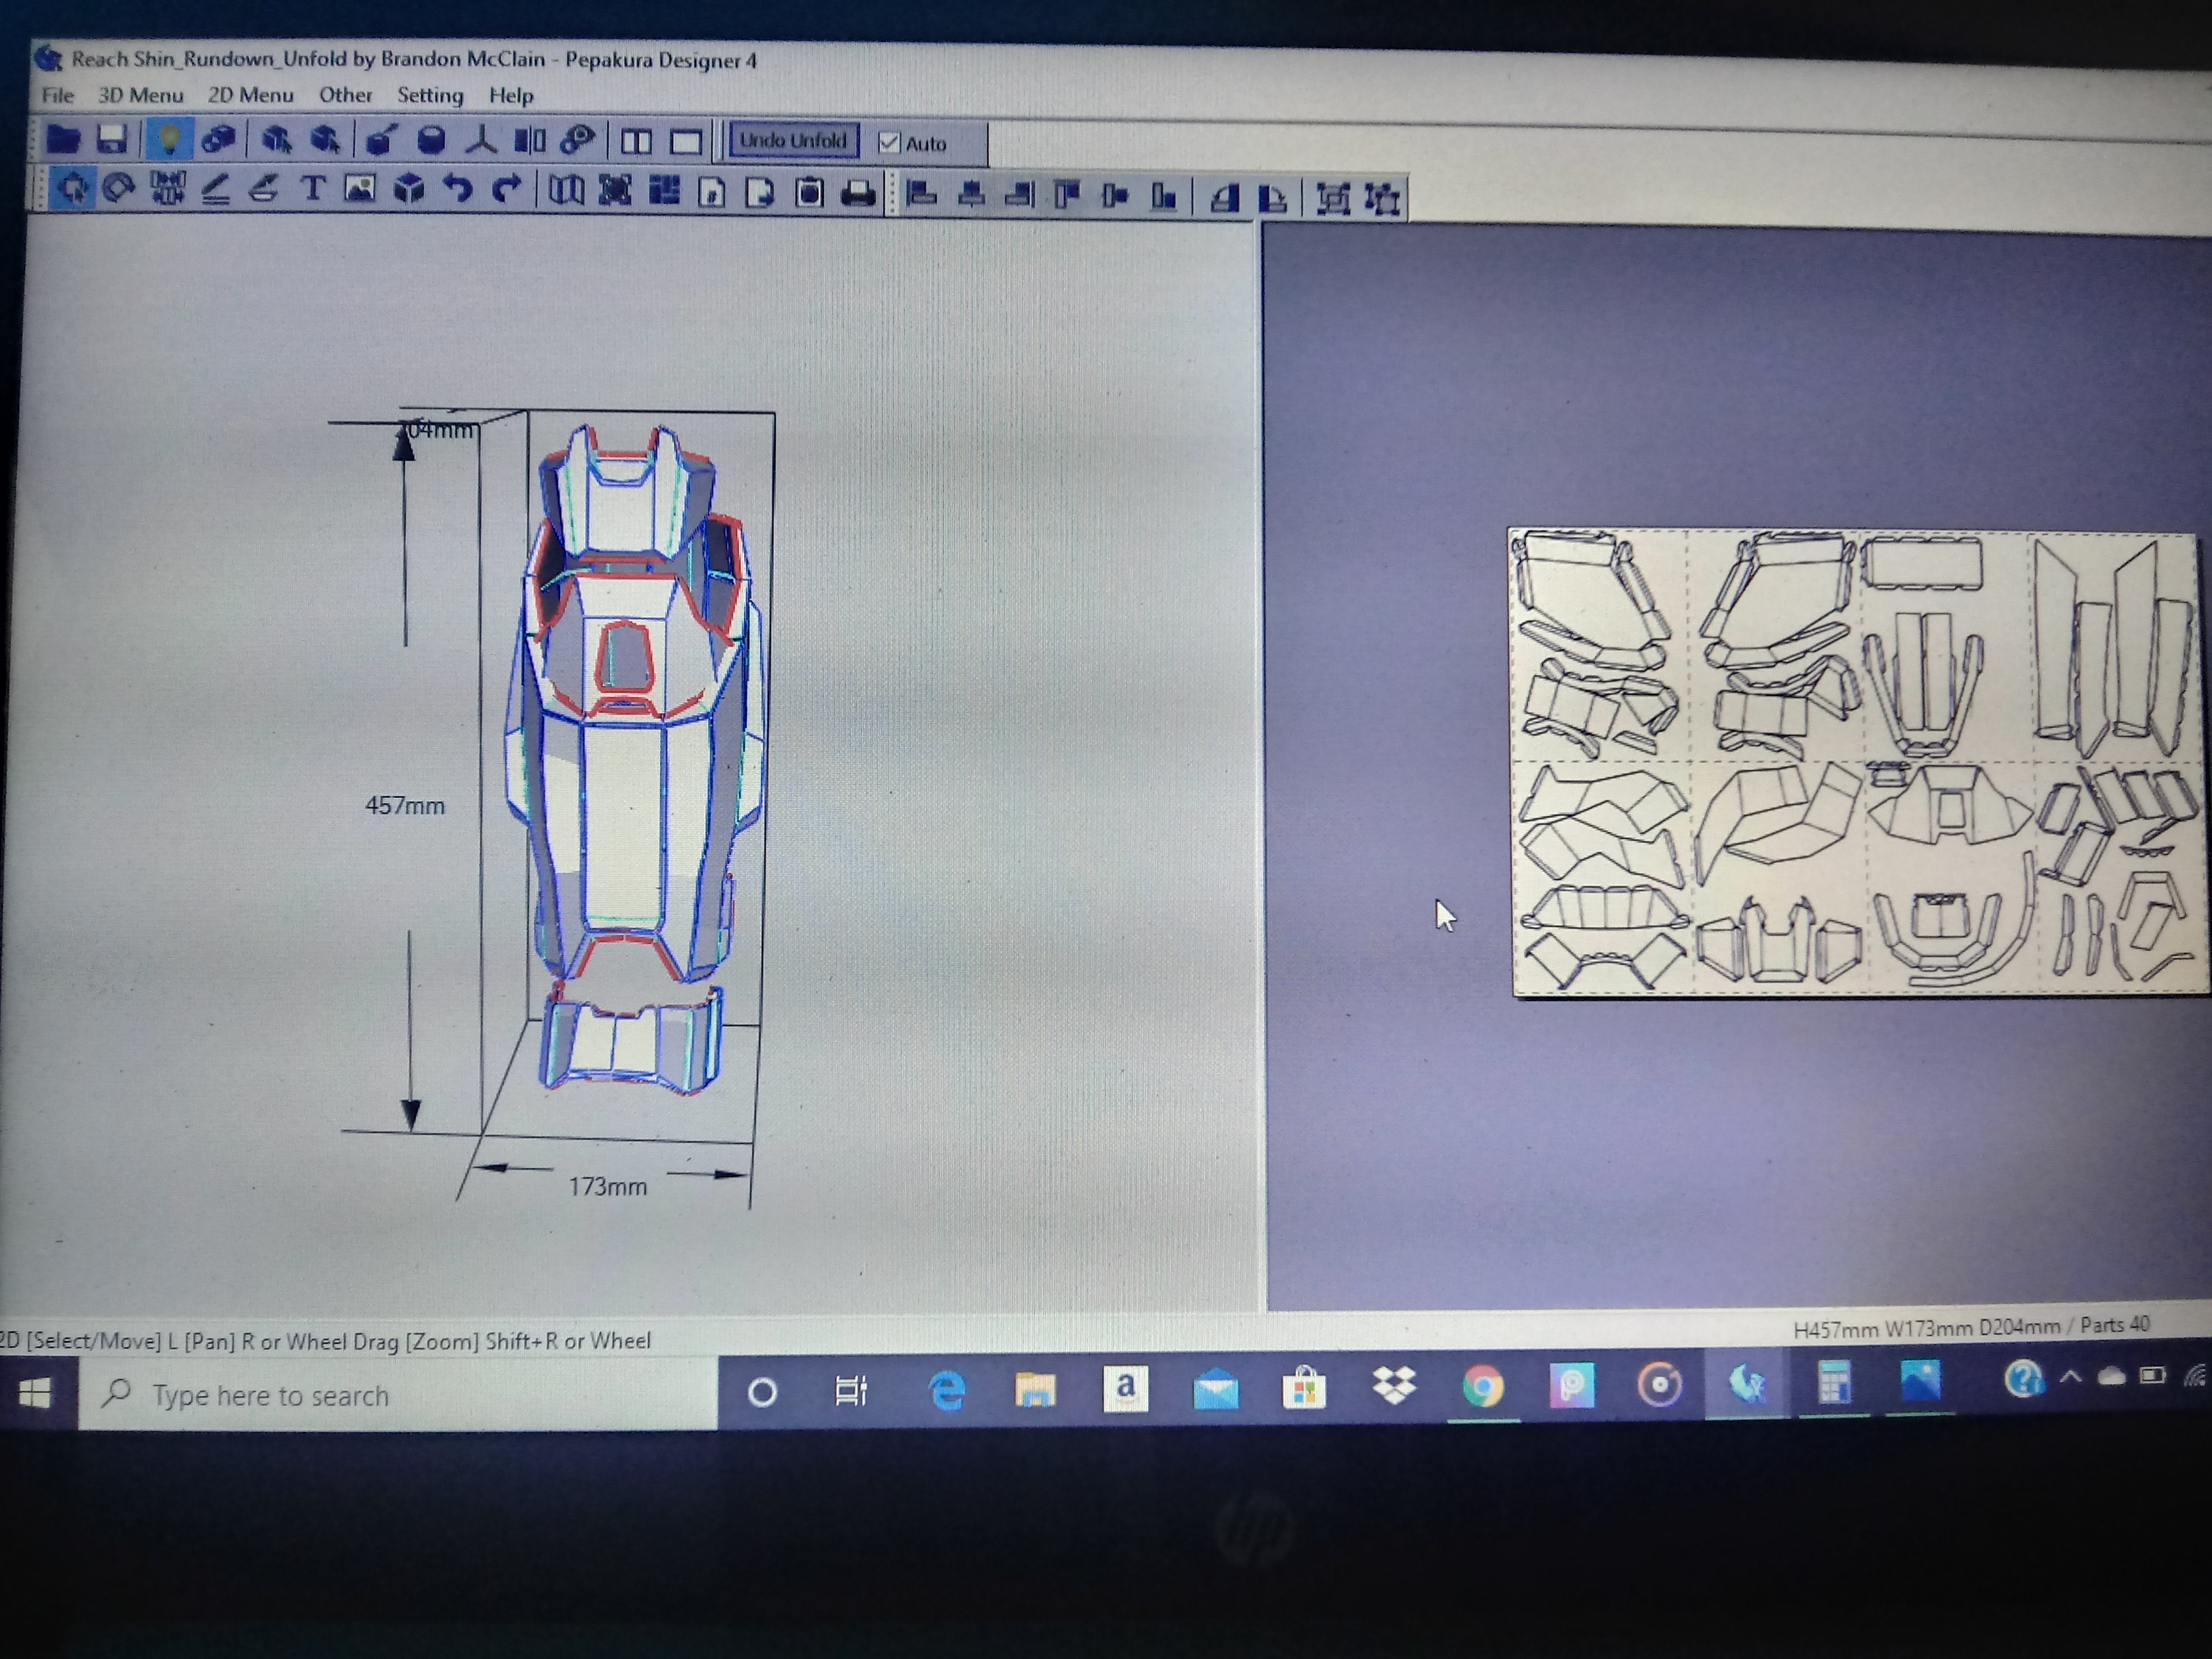Open the Help menu

click(x=511, y=96)
